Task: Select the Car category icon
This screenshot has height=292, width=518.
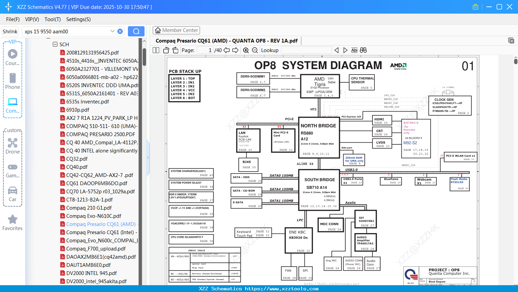Action: (13, 190)
